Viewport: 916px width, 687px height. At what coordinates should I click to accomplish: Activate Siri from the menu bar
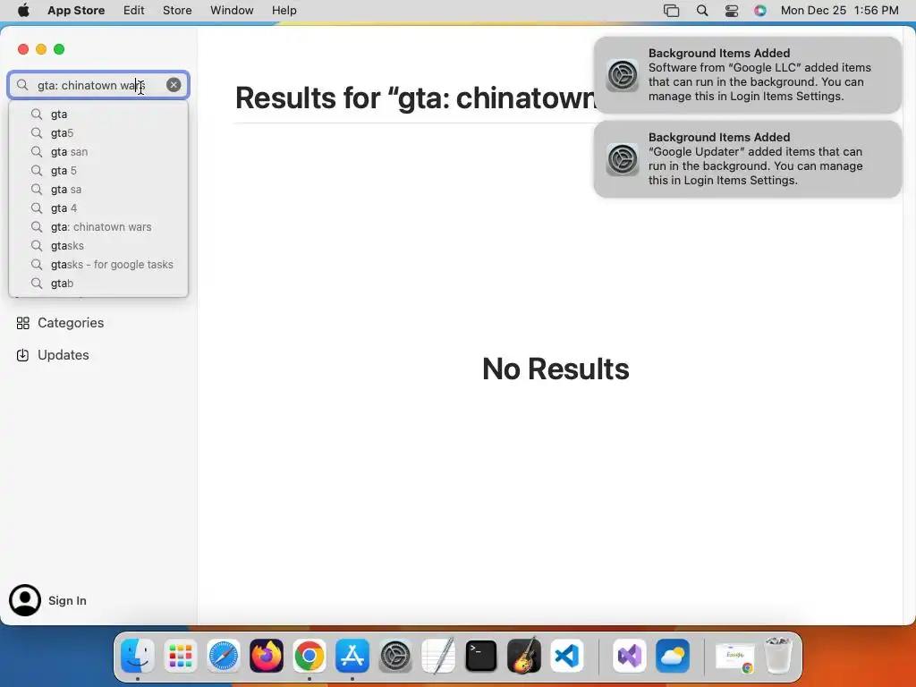pos(760,11)
